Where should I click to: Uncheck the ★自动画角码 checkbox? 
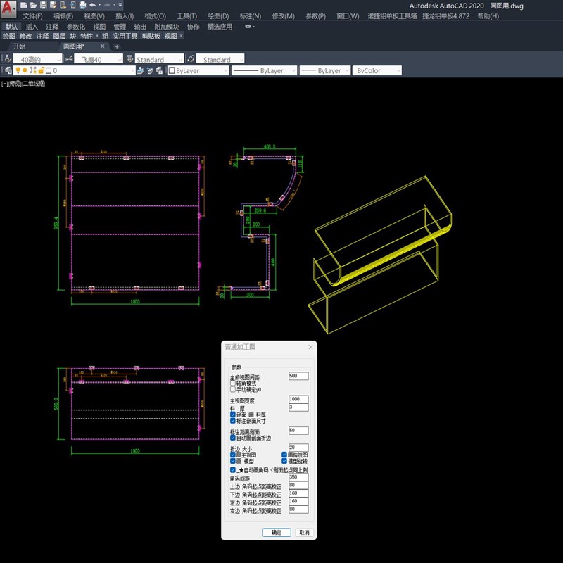[x=233, y=469]
